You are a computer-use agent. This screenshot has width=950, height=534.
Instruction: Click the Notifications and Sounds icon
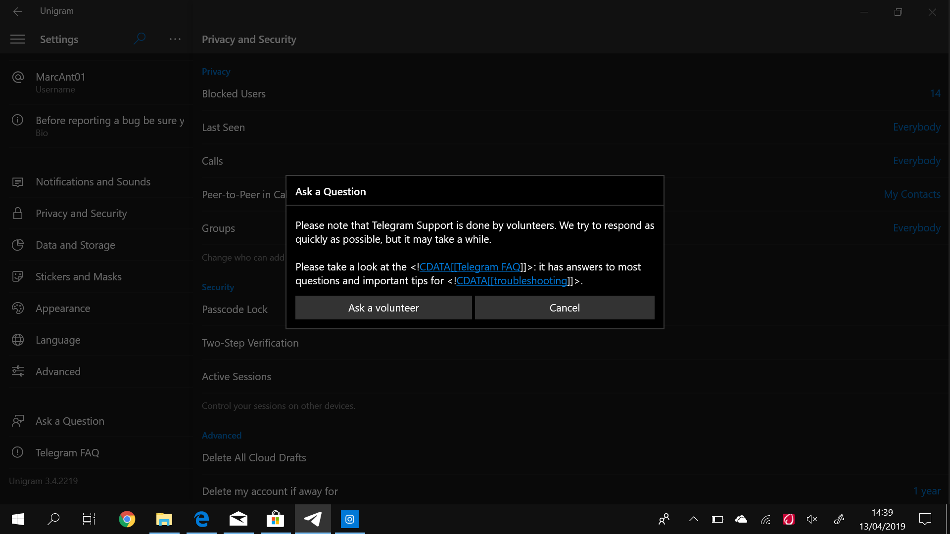click(x=18, y=182)
